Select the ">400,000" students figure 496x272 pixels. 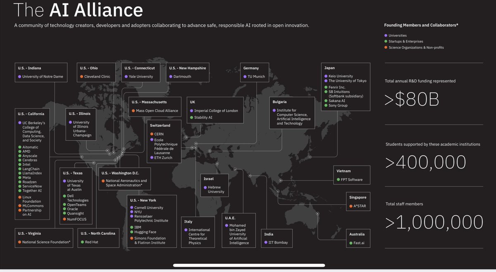(426, 162)
